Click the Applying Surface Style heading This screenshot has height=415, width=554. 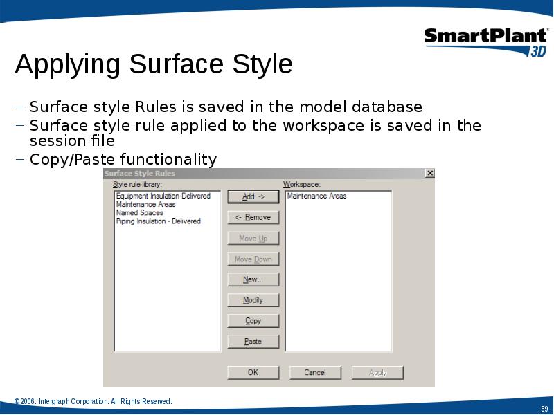coord(154,64)
